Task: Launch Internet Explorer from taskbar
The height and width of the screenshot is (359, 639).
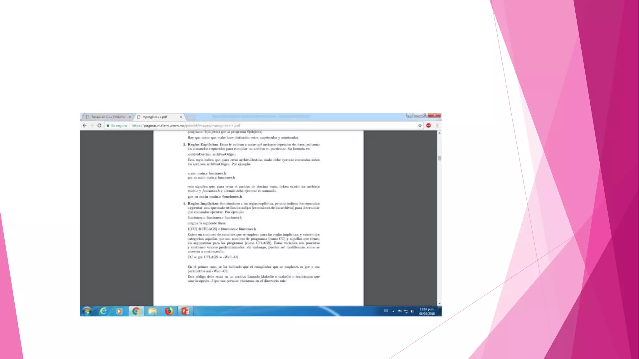Action: (x=103, y=311)
